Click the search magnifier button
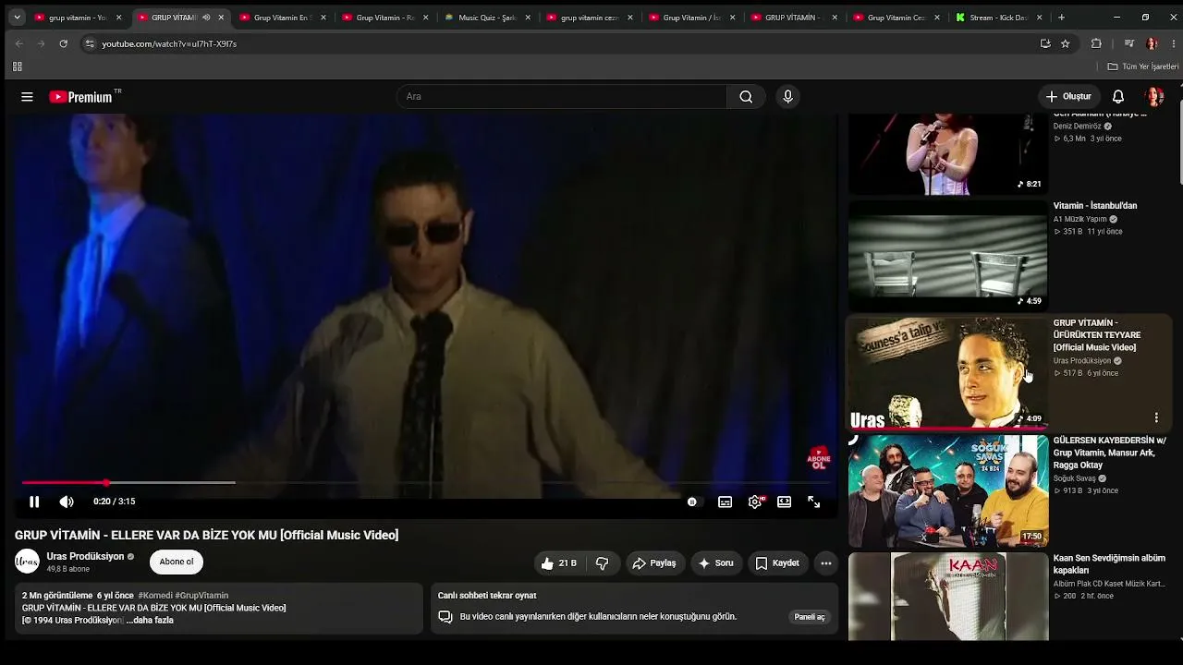 click(x=746, y=97)
